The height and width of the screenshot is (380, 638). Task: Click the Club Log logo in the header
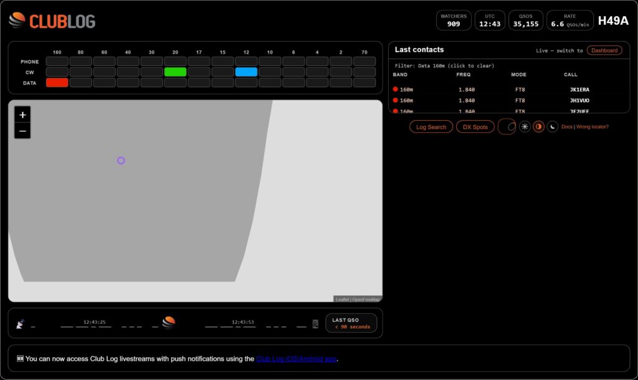(52, 21)
